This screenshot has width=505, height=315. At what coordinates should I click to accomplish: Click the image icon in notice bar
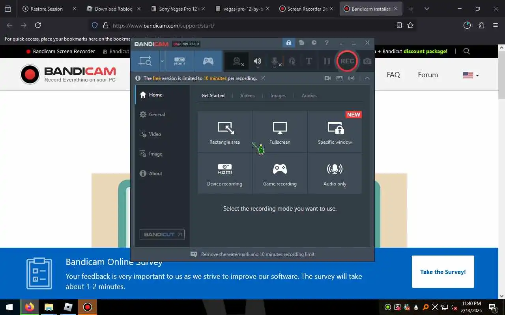click(x=339, y=78)
